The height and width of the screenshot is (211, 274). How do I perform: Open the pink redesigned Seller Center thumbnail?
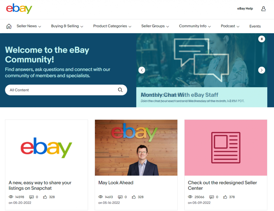coord(226,148)
